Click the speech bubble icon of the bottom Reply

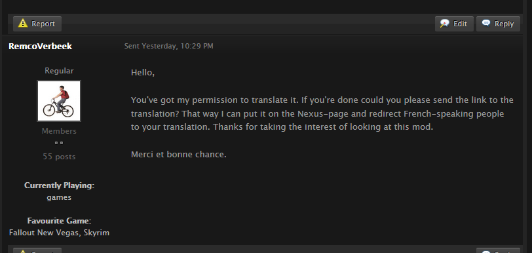(486, 252)
